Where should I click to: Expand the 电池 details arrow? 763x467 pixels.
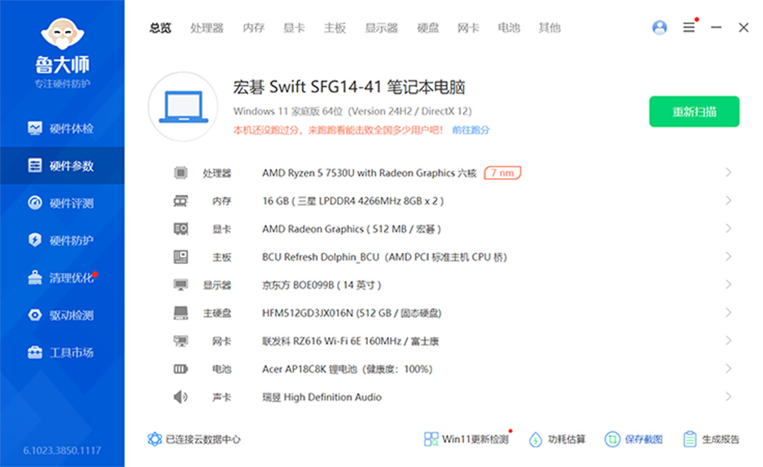[x=728, y=369]
